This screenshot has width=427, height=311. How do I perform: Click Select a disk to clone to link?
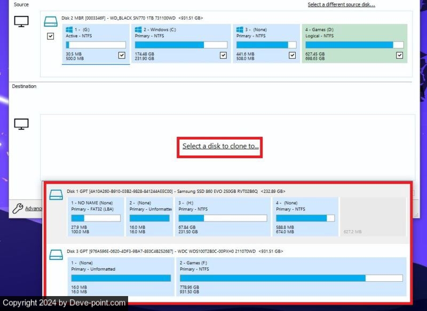click(220, 146)
